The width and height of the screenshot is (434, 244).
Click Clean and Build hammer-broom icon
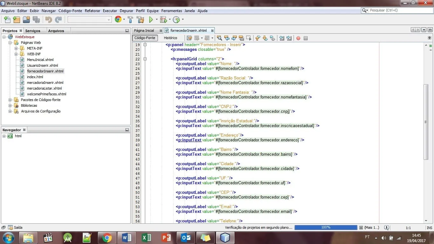tap(140, 20)
